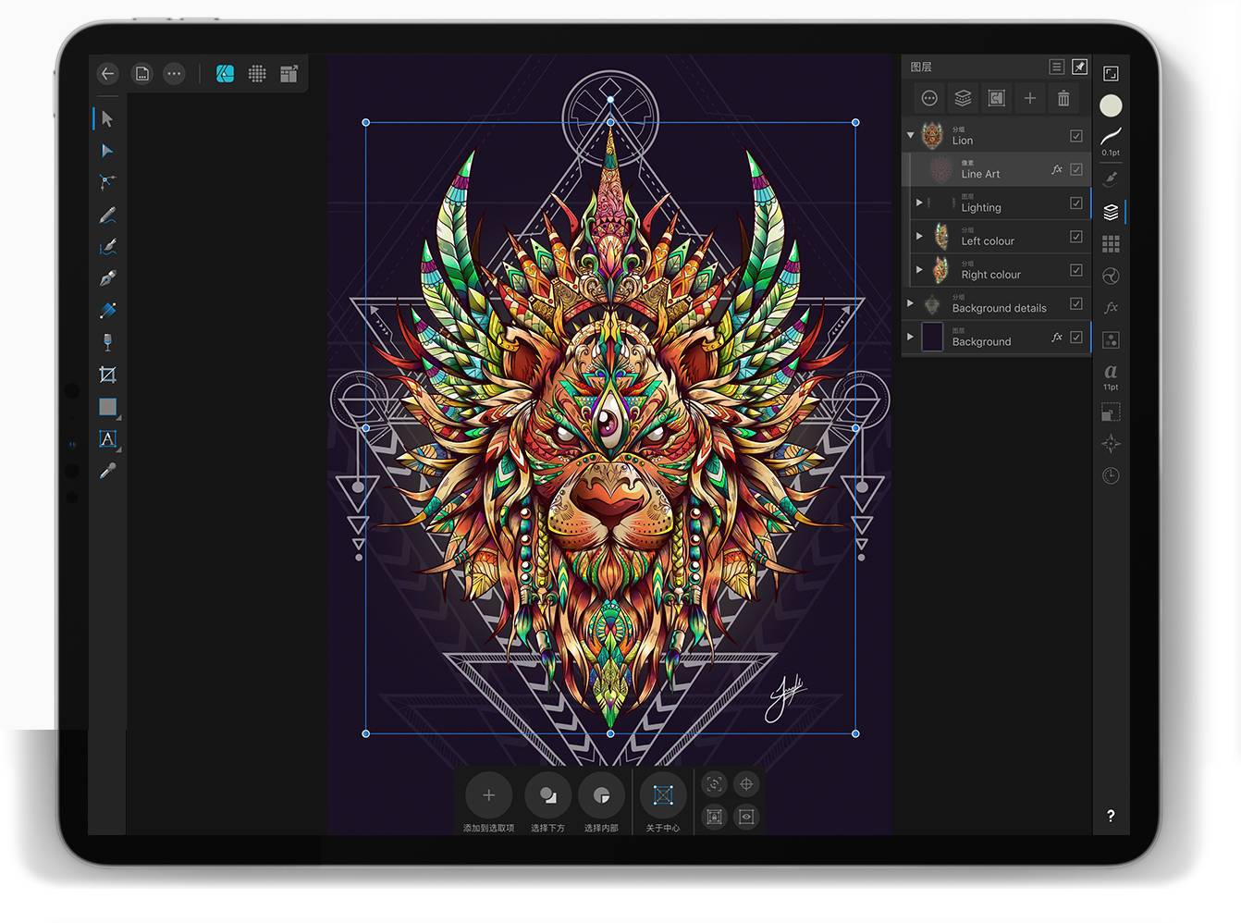Open the three-dot more options menu
Image resolution: width=1241 pixels, height=923 pixels.
coord(174,74)
